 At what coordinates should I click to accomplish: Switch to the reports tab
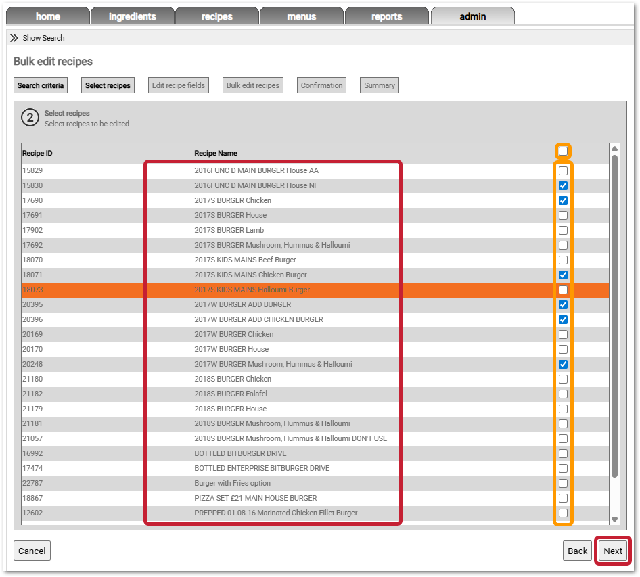click(x=386, y=16)
